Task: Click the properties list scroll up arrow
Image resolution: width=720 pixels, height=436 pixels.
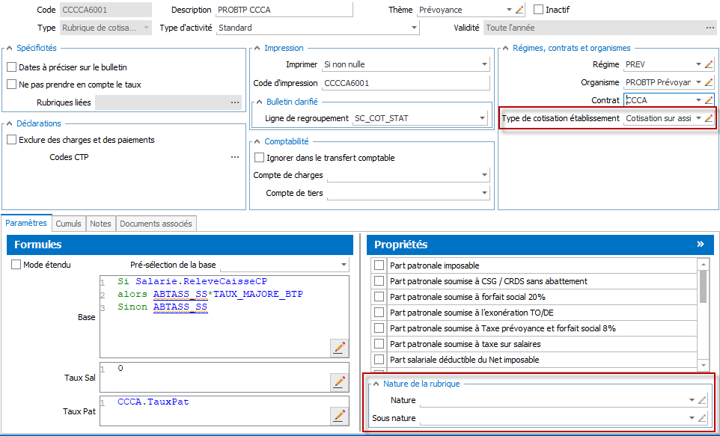Action: coord(703,264)
